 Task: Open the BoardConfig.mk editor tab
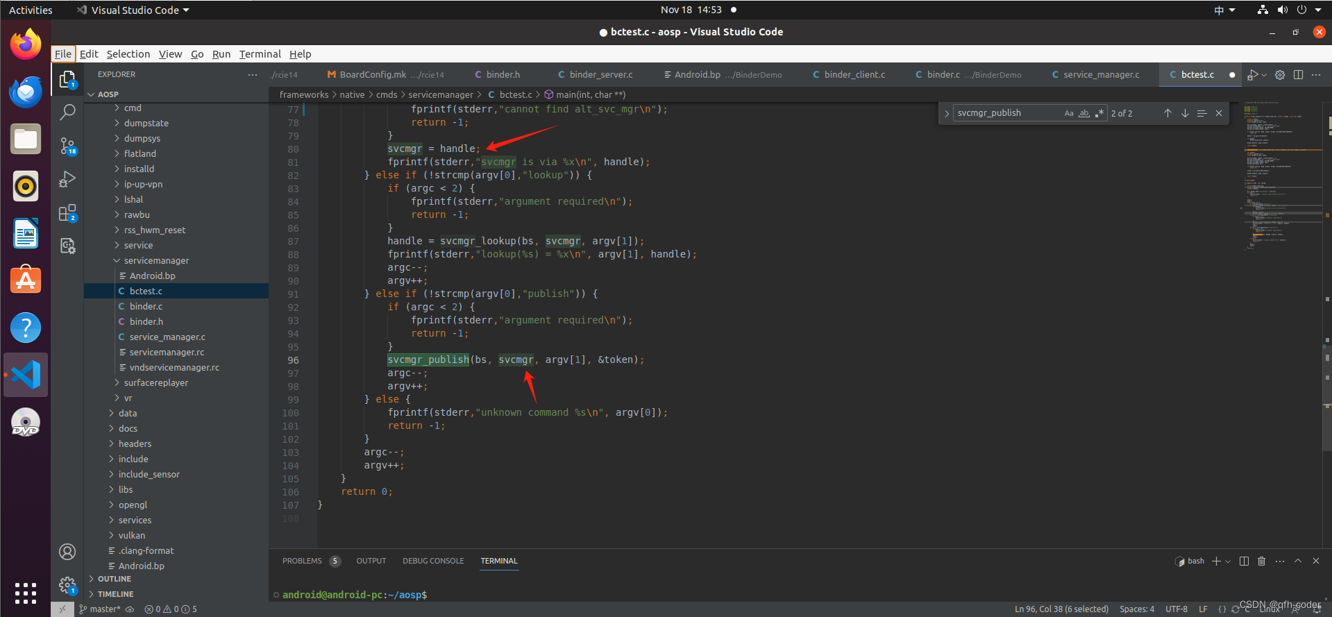coord(386,75)
